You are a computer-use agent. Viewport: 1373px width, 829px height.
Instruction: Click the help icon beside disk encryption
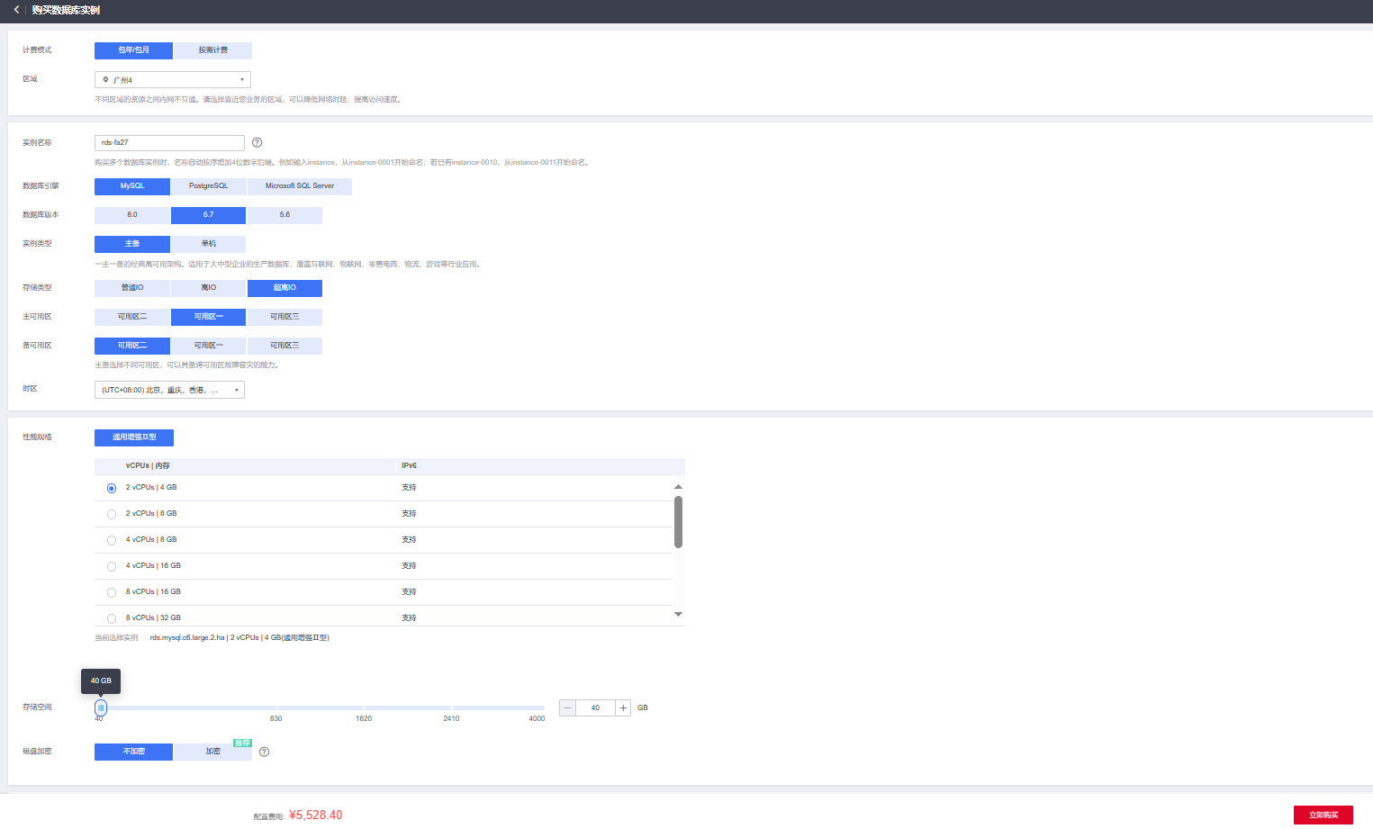pos(264,752)
